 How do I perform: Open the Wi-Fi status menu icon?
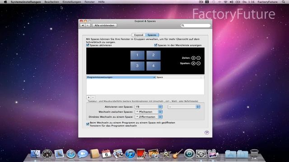[225, 2]
